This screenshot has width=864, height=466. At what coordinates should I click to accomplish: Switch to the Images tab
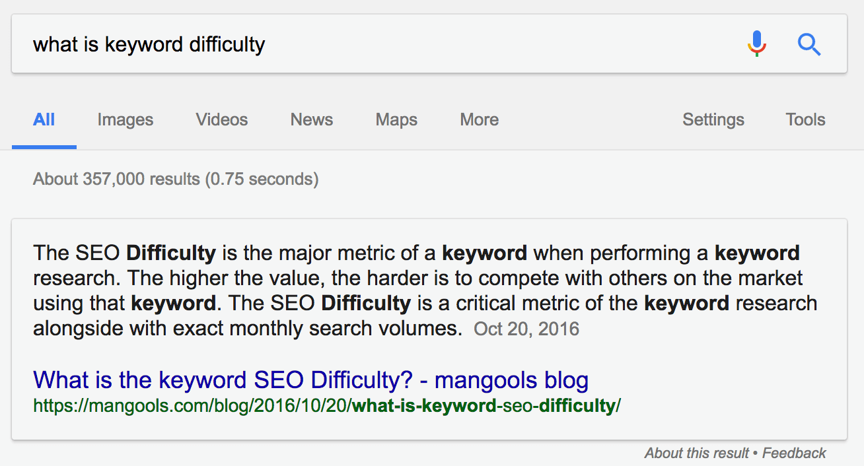click(x=126, y=119)
